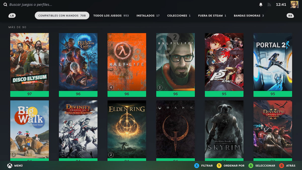The image size is (302, 170).
Task: Open the 'Instalados' tab
Action: coord(148,16)
